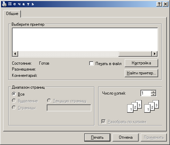Select the Все page range option

(x=14, y=94)
